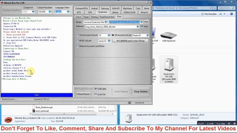Stop the screen recorder recording

coord(234,123)
